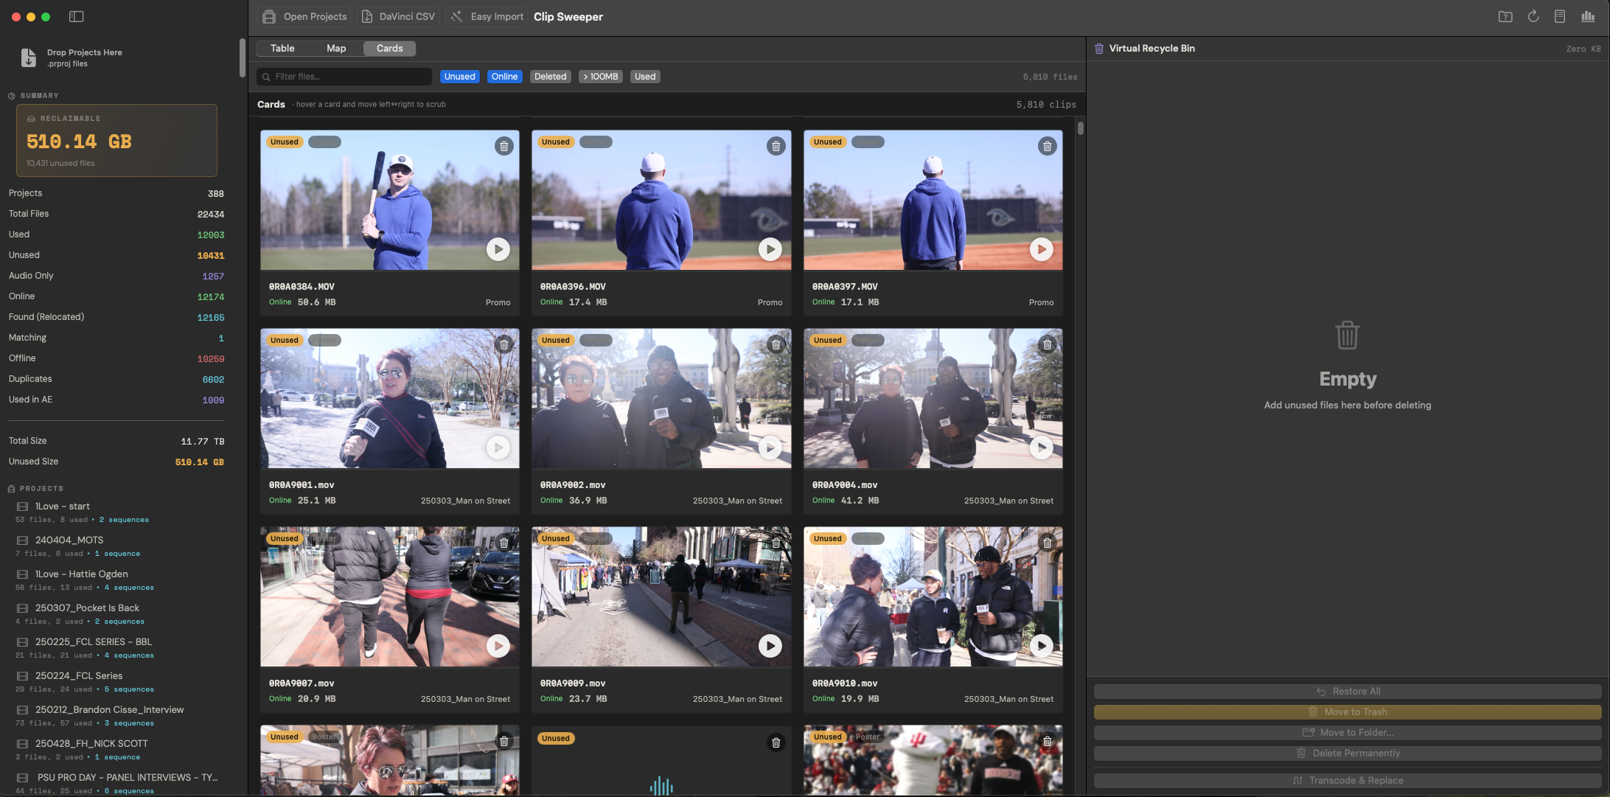Click trash icon on 0R0A9010.mov card
1610x797 pixels.
click(x=1048, y=543)
